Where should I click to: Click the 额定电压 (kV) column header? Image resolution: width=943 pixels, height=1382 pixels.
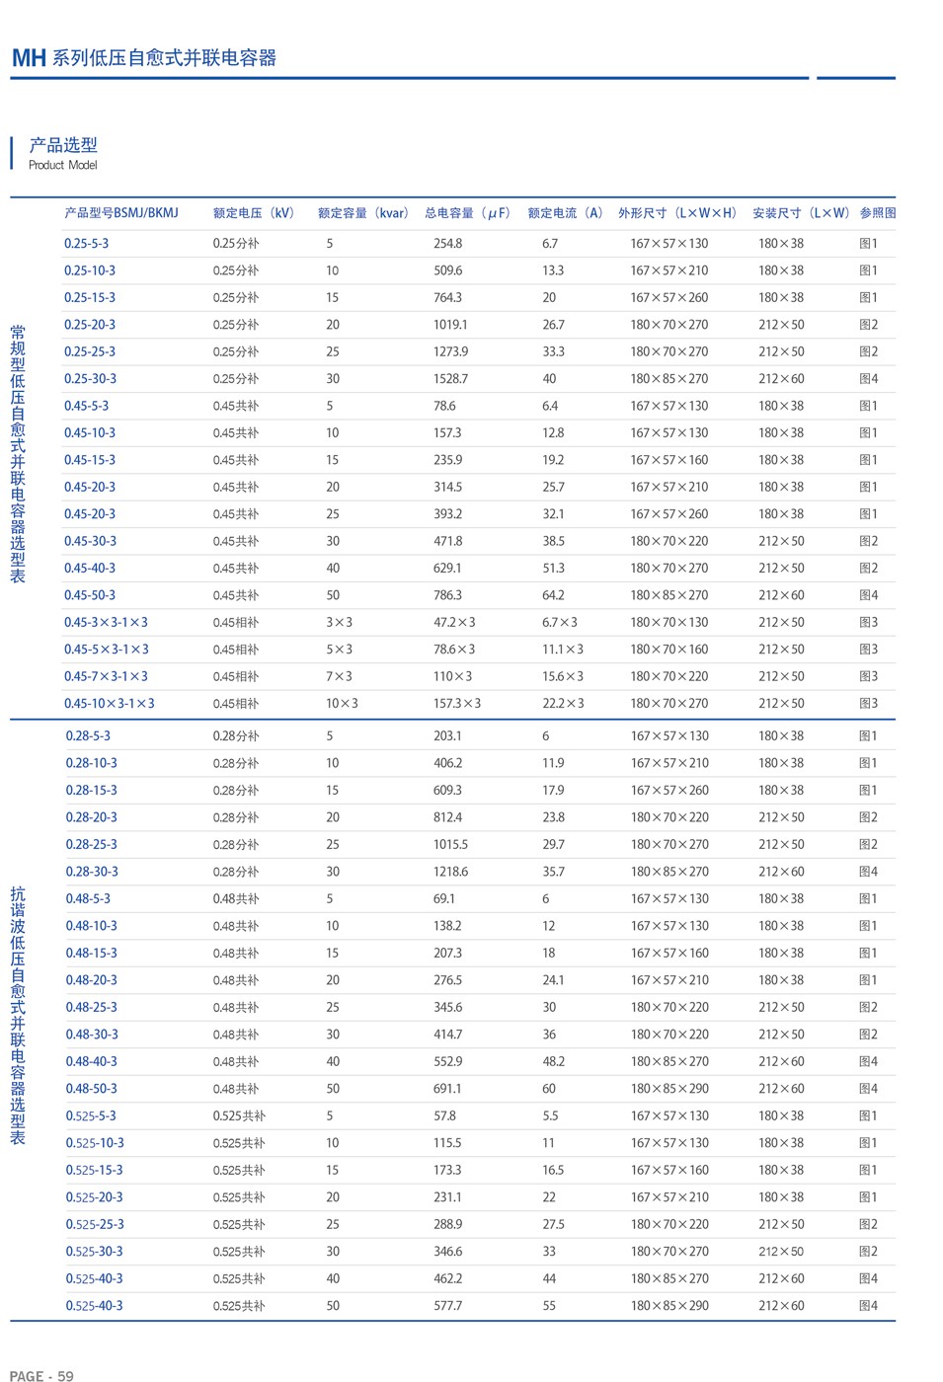point(255,213)
